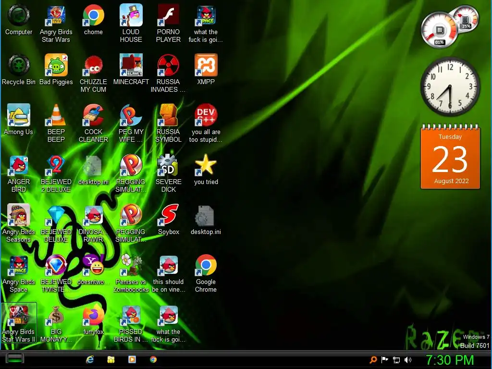Select the Angry Birds Seasons shortcut
Screen dimensions: 492x369
[x=19, y=223]
